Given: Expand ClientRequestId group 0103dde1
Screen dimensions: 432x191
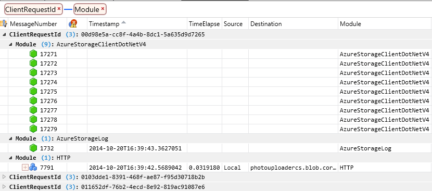Looking at the screenshot, I should click(4, 176).
